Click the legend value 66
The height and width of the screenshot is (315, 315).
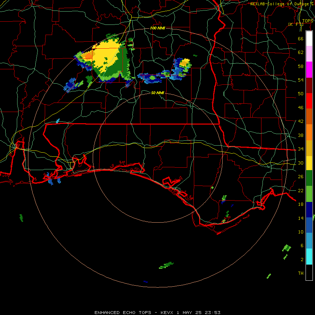click(x=301, y=38)
